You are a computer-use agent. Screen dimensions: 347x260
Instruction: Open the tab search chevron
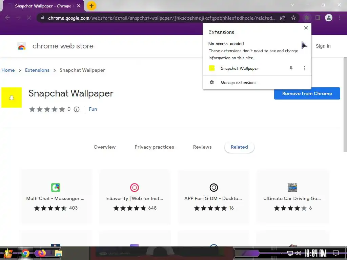coord(292,5)
